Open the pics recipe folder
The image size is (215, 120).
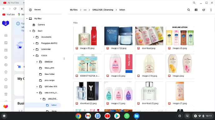coord(50,80)
